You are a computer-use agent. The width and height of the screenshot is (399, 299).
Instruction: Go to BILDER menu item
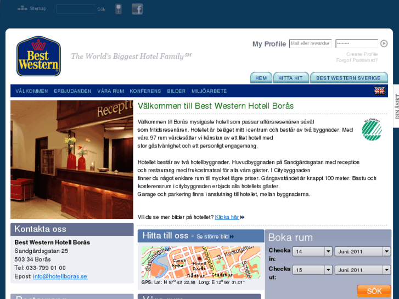click(176, 91)
